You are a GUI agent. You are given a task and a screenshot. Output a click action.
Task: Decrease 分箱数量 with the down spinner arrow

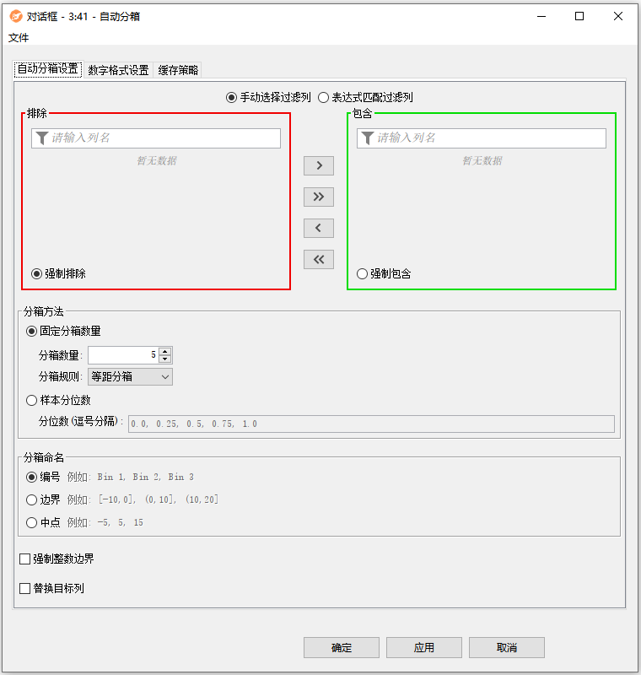click(165, 359)
